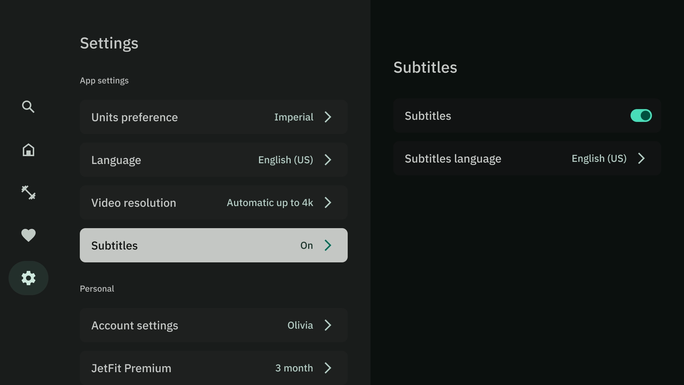The width and height of the screenshot is (684, 385).
Task: Open the Settings panel
Action: (28, 278)
